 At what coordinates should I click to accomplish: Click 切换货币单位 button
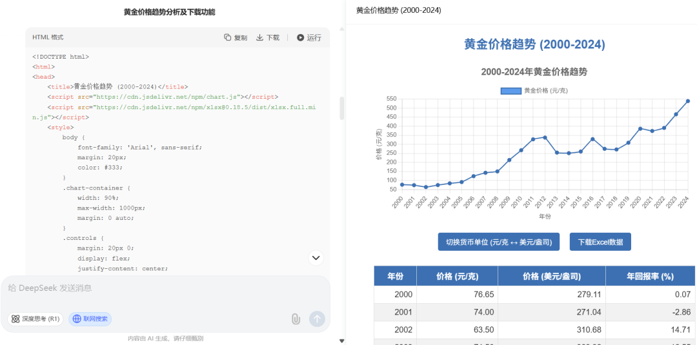499,242
